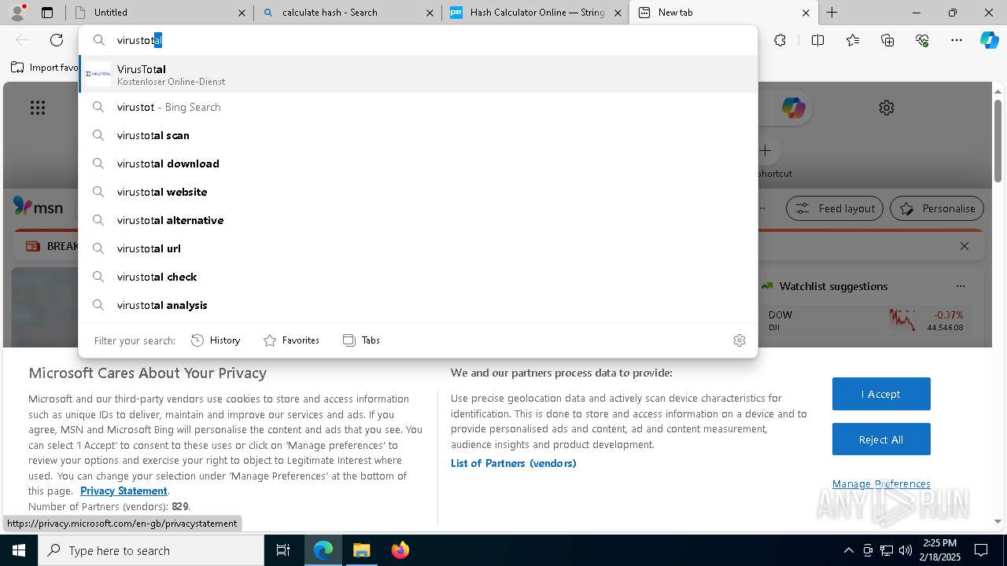Open search suggestion settings gear
The width and height of the screenshot is (1007, 566).
pyautogui.click(x=740, y=340)
